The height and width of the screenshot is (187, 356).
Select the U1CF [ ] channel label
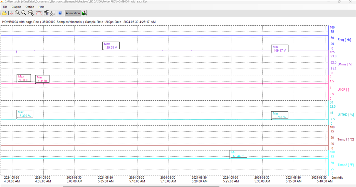pyautogui.click(x=343, y=90)
